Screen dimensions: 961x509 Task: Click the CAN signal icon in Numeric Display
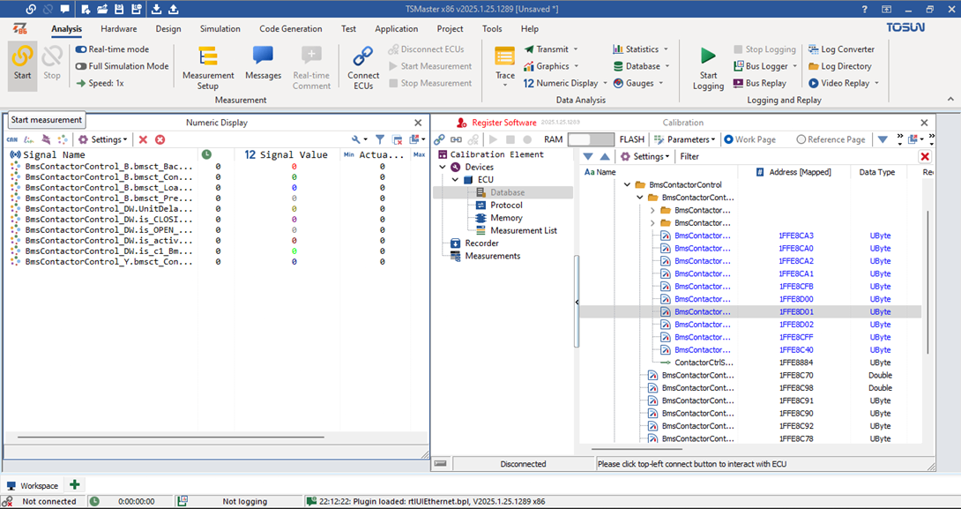pyautogui.click(x=11, y=140)
